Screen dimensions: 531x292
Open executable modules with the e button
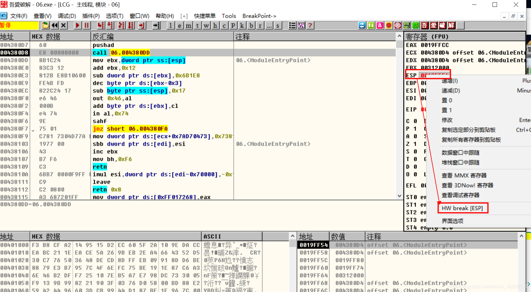(179, 25)
